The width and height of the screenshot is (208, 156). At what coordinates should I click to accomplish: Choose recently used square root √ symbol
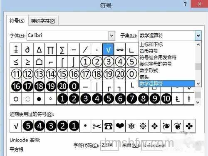(x=16, y=126)
